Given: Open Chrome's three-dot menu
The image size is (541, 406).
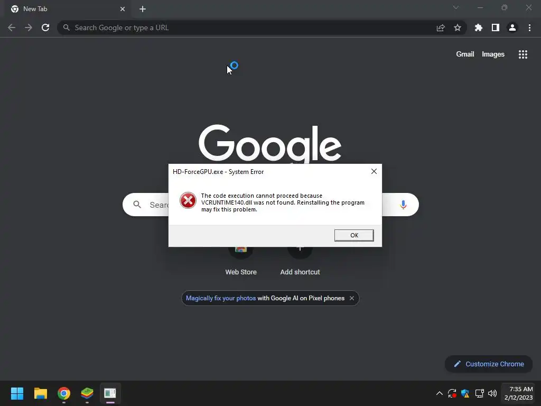Looking at the screenshot, I should (x=529, y=27).
